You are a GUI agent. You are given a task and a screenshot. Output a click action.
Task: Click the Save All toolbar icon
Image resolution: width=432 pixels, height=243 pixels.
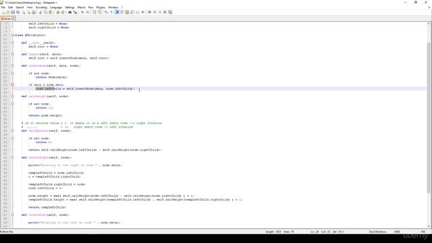(x=18, y=12)
